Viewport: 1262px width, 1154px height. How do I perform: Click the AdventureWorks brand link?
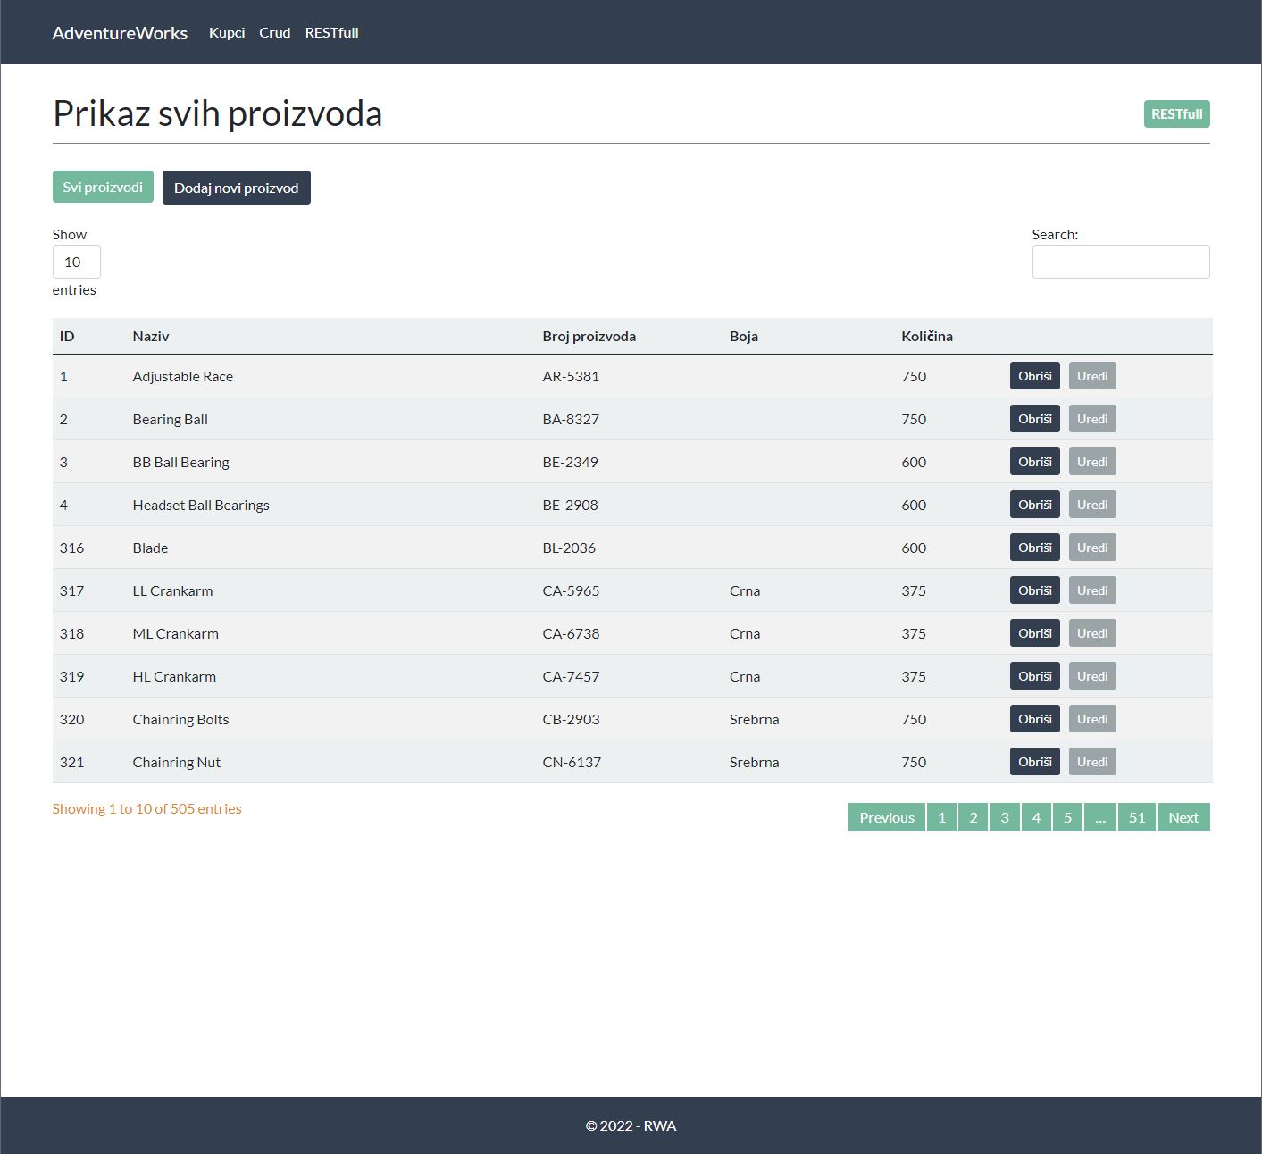(x=120, y=33)
